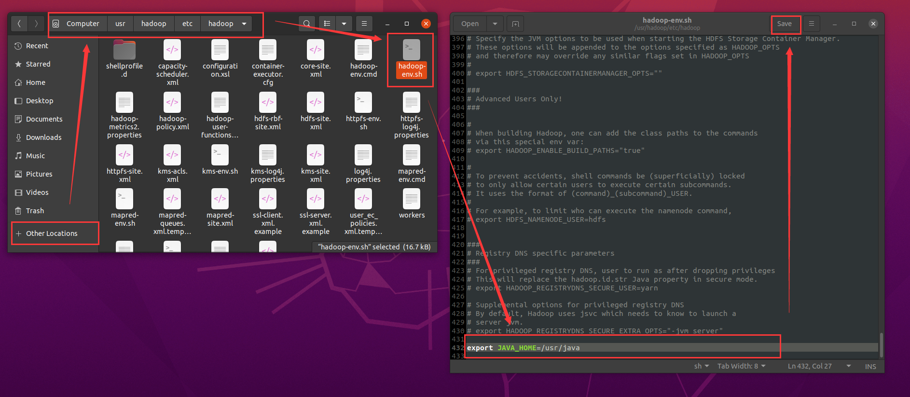The height and width of the screenshot is (397, 910).
Task: Select ssl-client.xml.example file
Action: pos(268,212)
